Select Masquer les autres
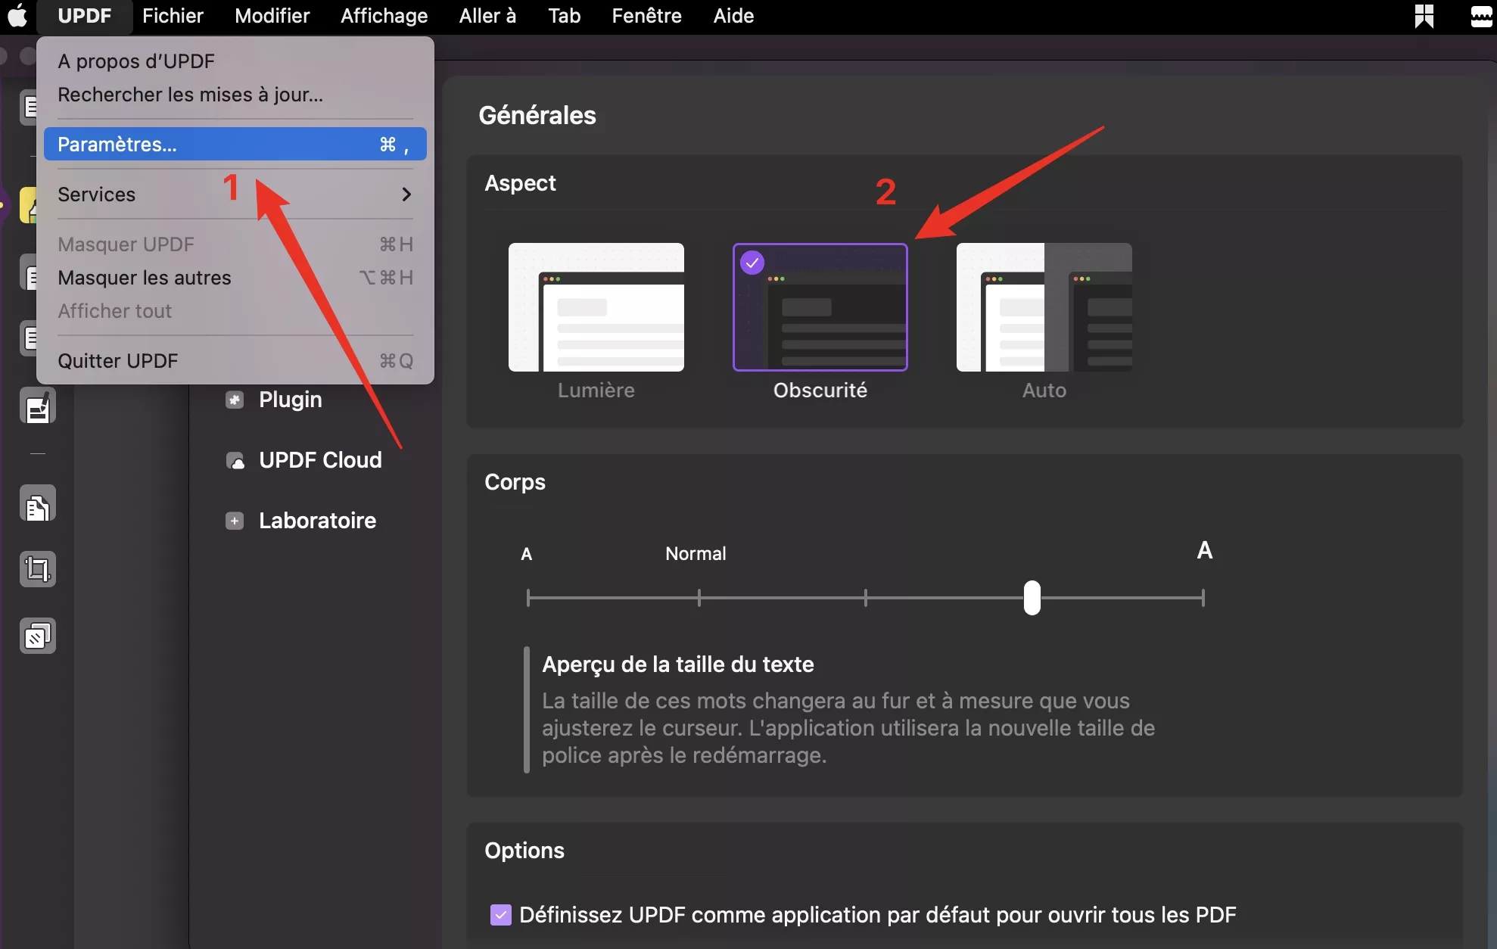The image size is (1497, 949). click(235, 278)
